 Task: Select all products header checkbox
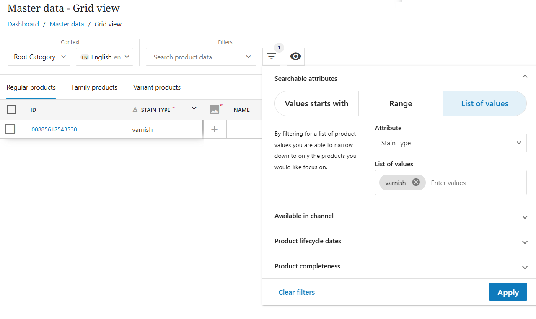(11, 110)
